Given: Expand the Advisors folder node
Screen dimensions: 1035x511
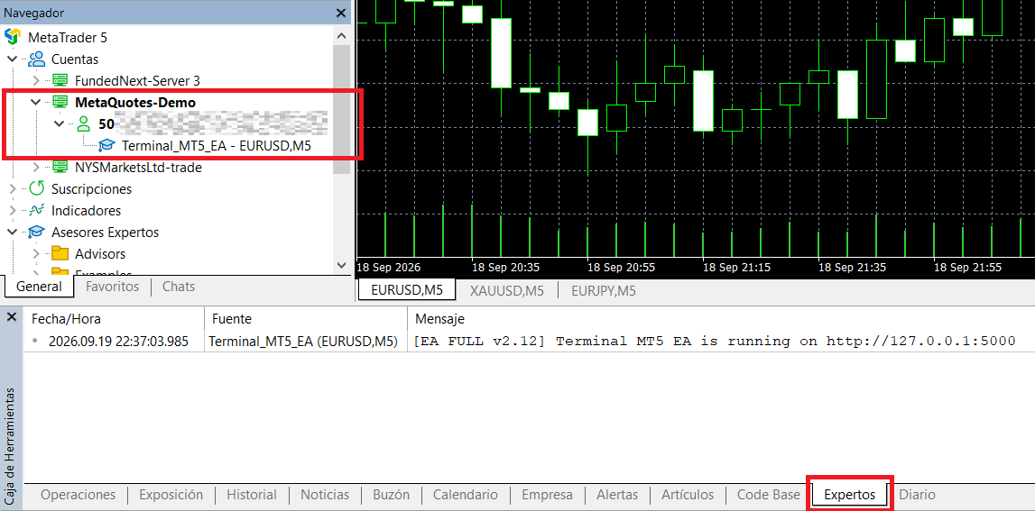Looking at the screenshot, I should [36, 254].
